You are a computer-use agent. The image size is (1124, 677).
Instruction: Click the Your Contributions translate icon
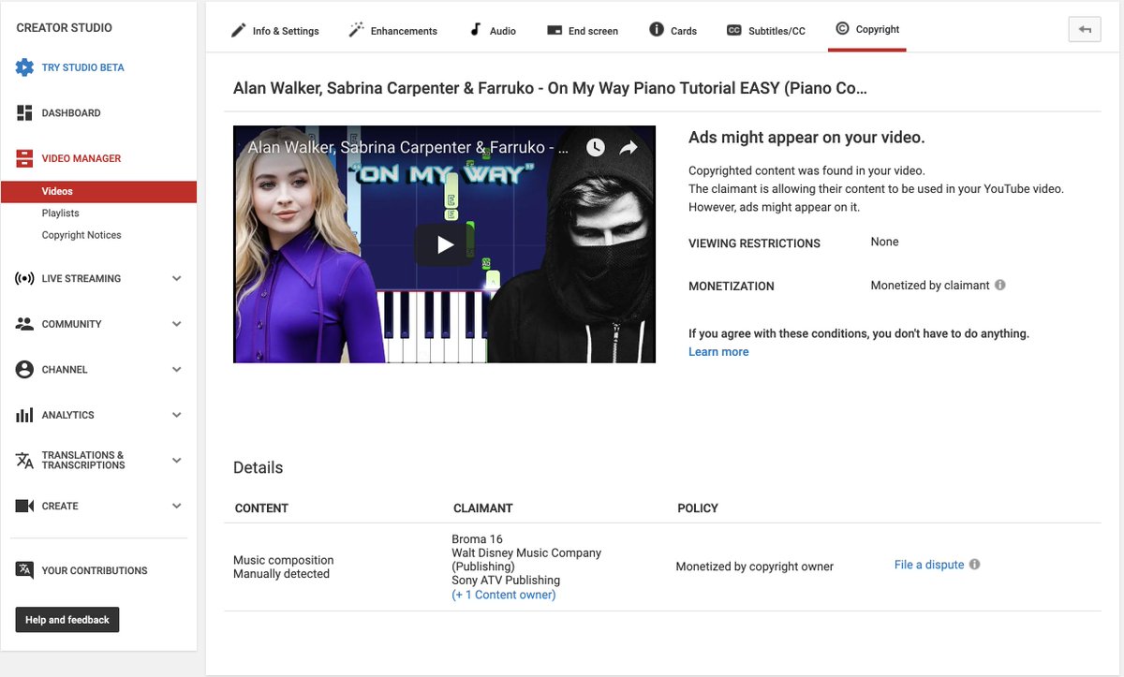pos(24,570)
